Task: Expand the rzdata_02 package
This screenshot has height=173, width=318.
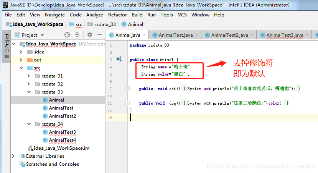Action: [29, 84]
